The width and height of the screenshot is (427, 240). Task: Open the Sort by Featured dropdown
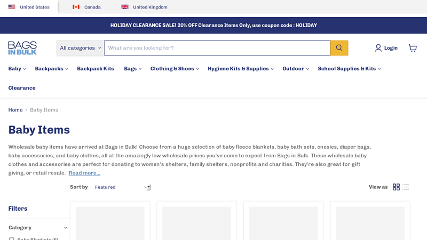coord(122,187)
